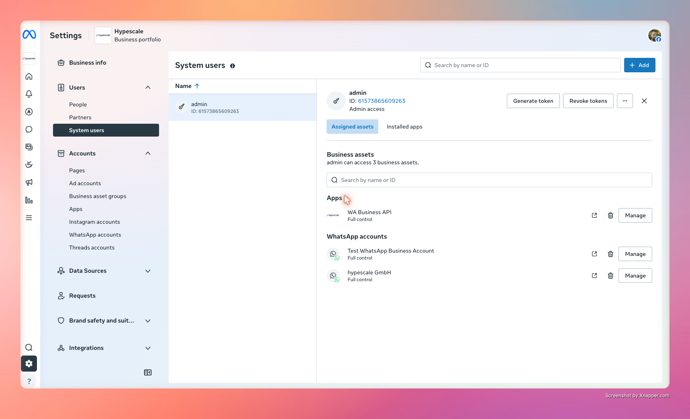The height and width of the screenshot is (419, 690).
Task: Remove WA Business API trash icon
Action: point(610,215)
